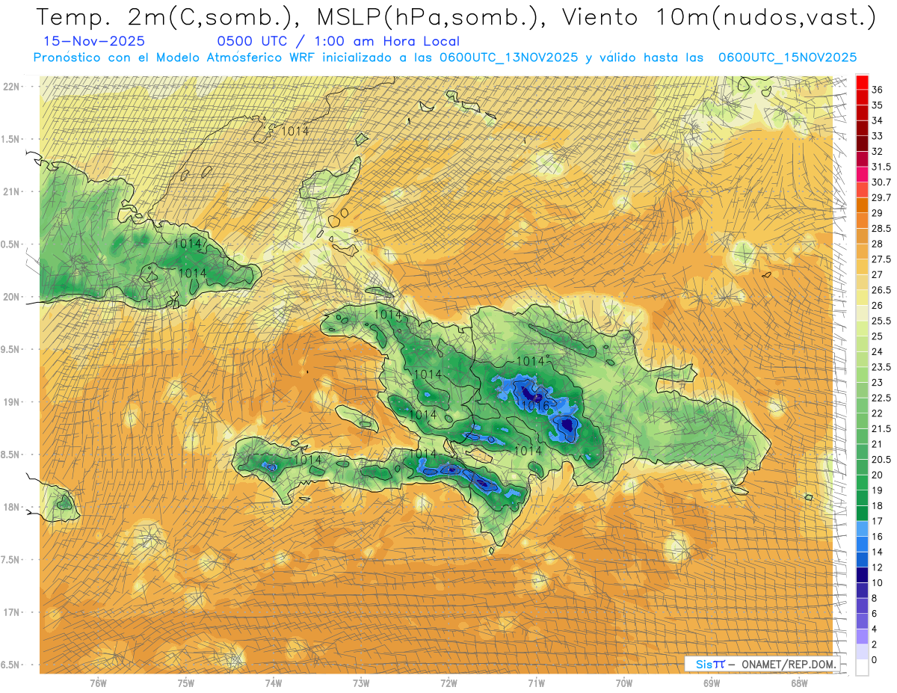897x693 pixels.
Task: Click the legend value 26.5
Action: (x=881, y=290)
